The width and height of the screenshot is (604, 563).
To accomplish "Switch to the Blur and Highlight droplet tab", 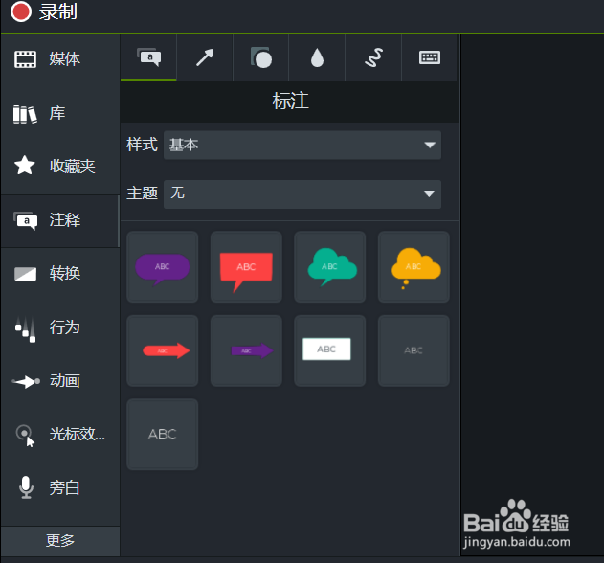I will (317, 57).
